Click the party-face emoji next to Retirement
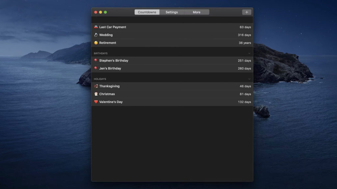The height and width of the screenshot is (189, 337). tap(95, 43)
